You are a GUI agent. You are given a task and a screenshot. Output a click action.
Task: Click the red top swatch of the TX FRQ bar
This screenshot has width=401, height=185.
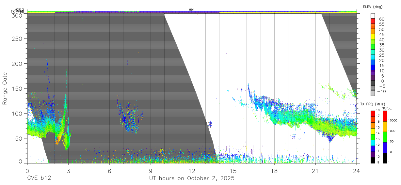click(x=373, y=114)
